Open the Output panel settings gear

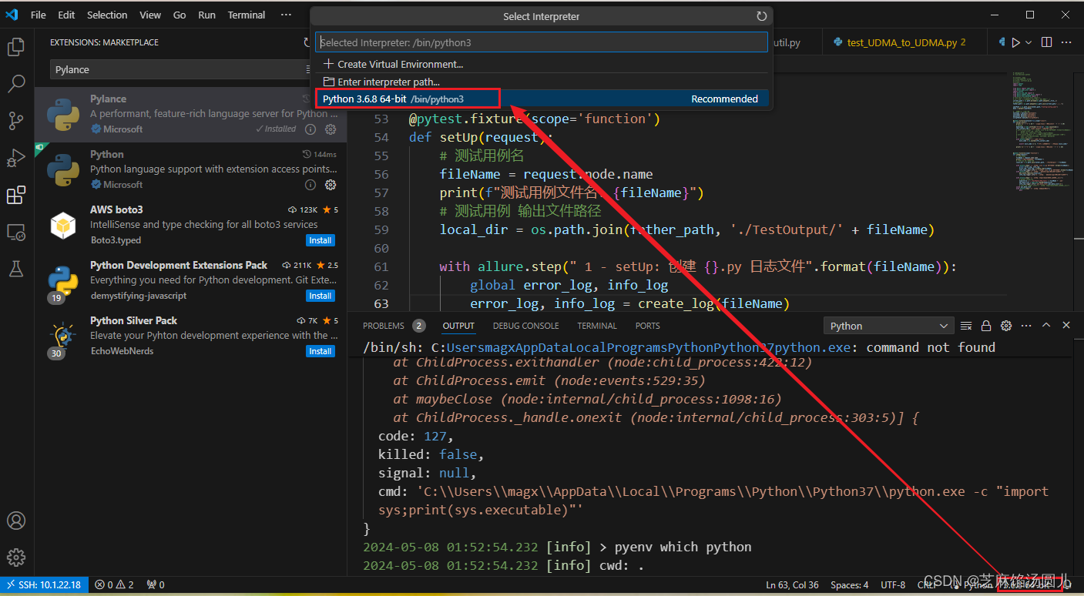pos(1005,326)
